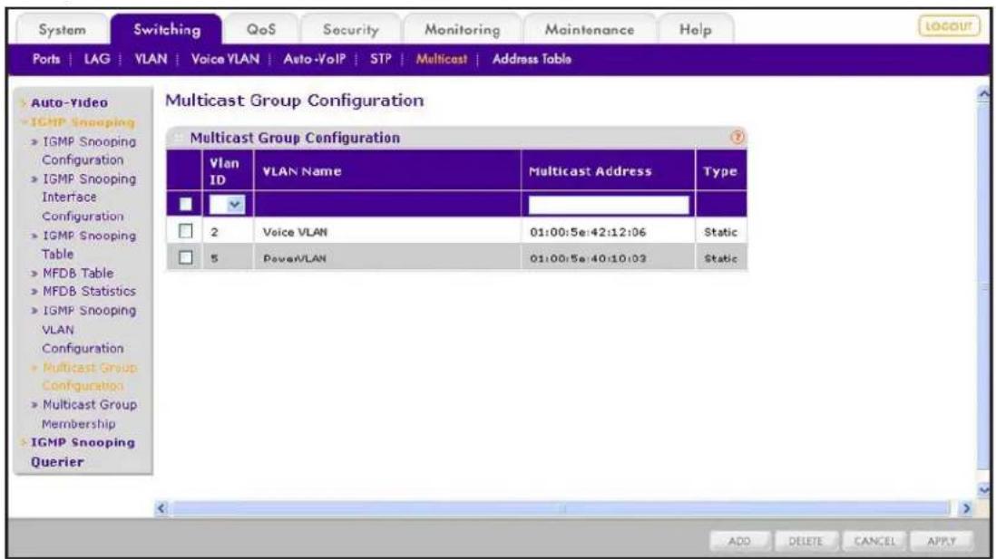Click the APPLY button
The height and width of the screenshot is (559, 996).
942,541
